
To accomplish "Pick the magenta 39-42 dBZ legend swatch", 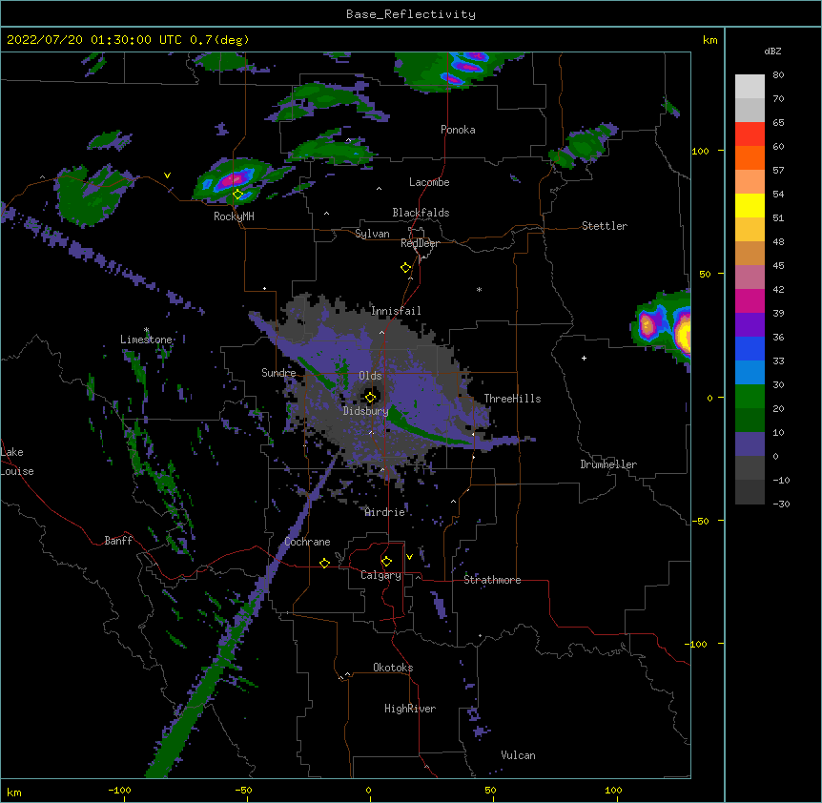I will (750, 300).
